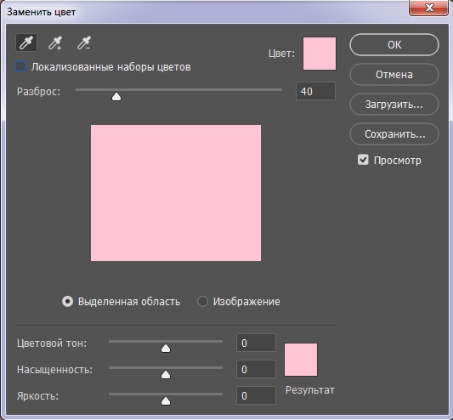Click the Сохранить... button

tap(394, 134)
